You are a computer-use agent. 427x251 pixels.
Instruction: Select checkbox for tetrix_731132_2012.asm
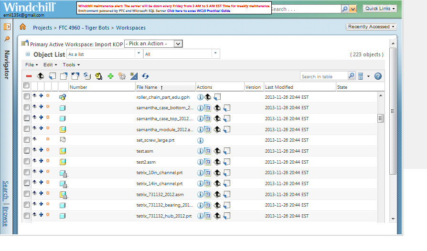[27, 194]
